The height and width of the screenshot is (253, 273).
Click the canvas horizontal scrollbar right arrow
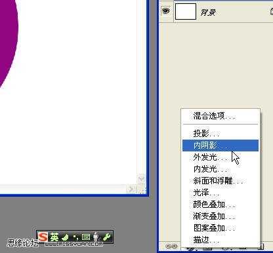[131, 189]
